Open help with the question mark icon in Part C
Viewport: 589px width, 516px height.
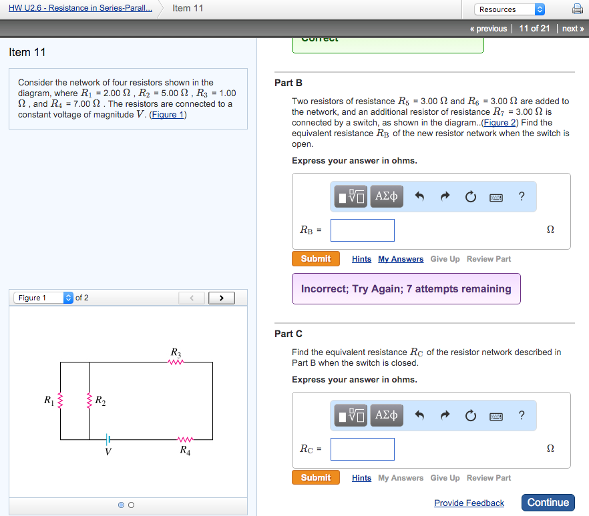tap(521, 415)
